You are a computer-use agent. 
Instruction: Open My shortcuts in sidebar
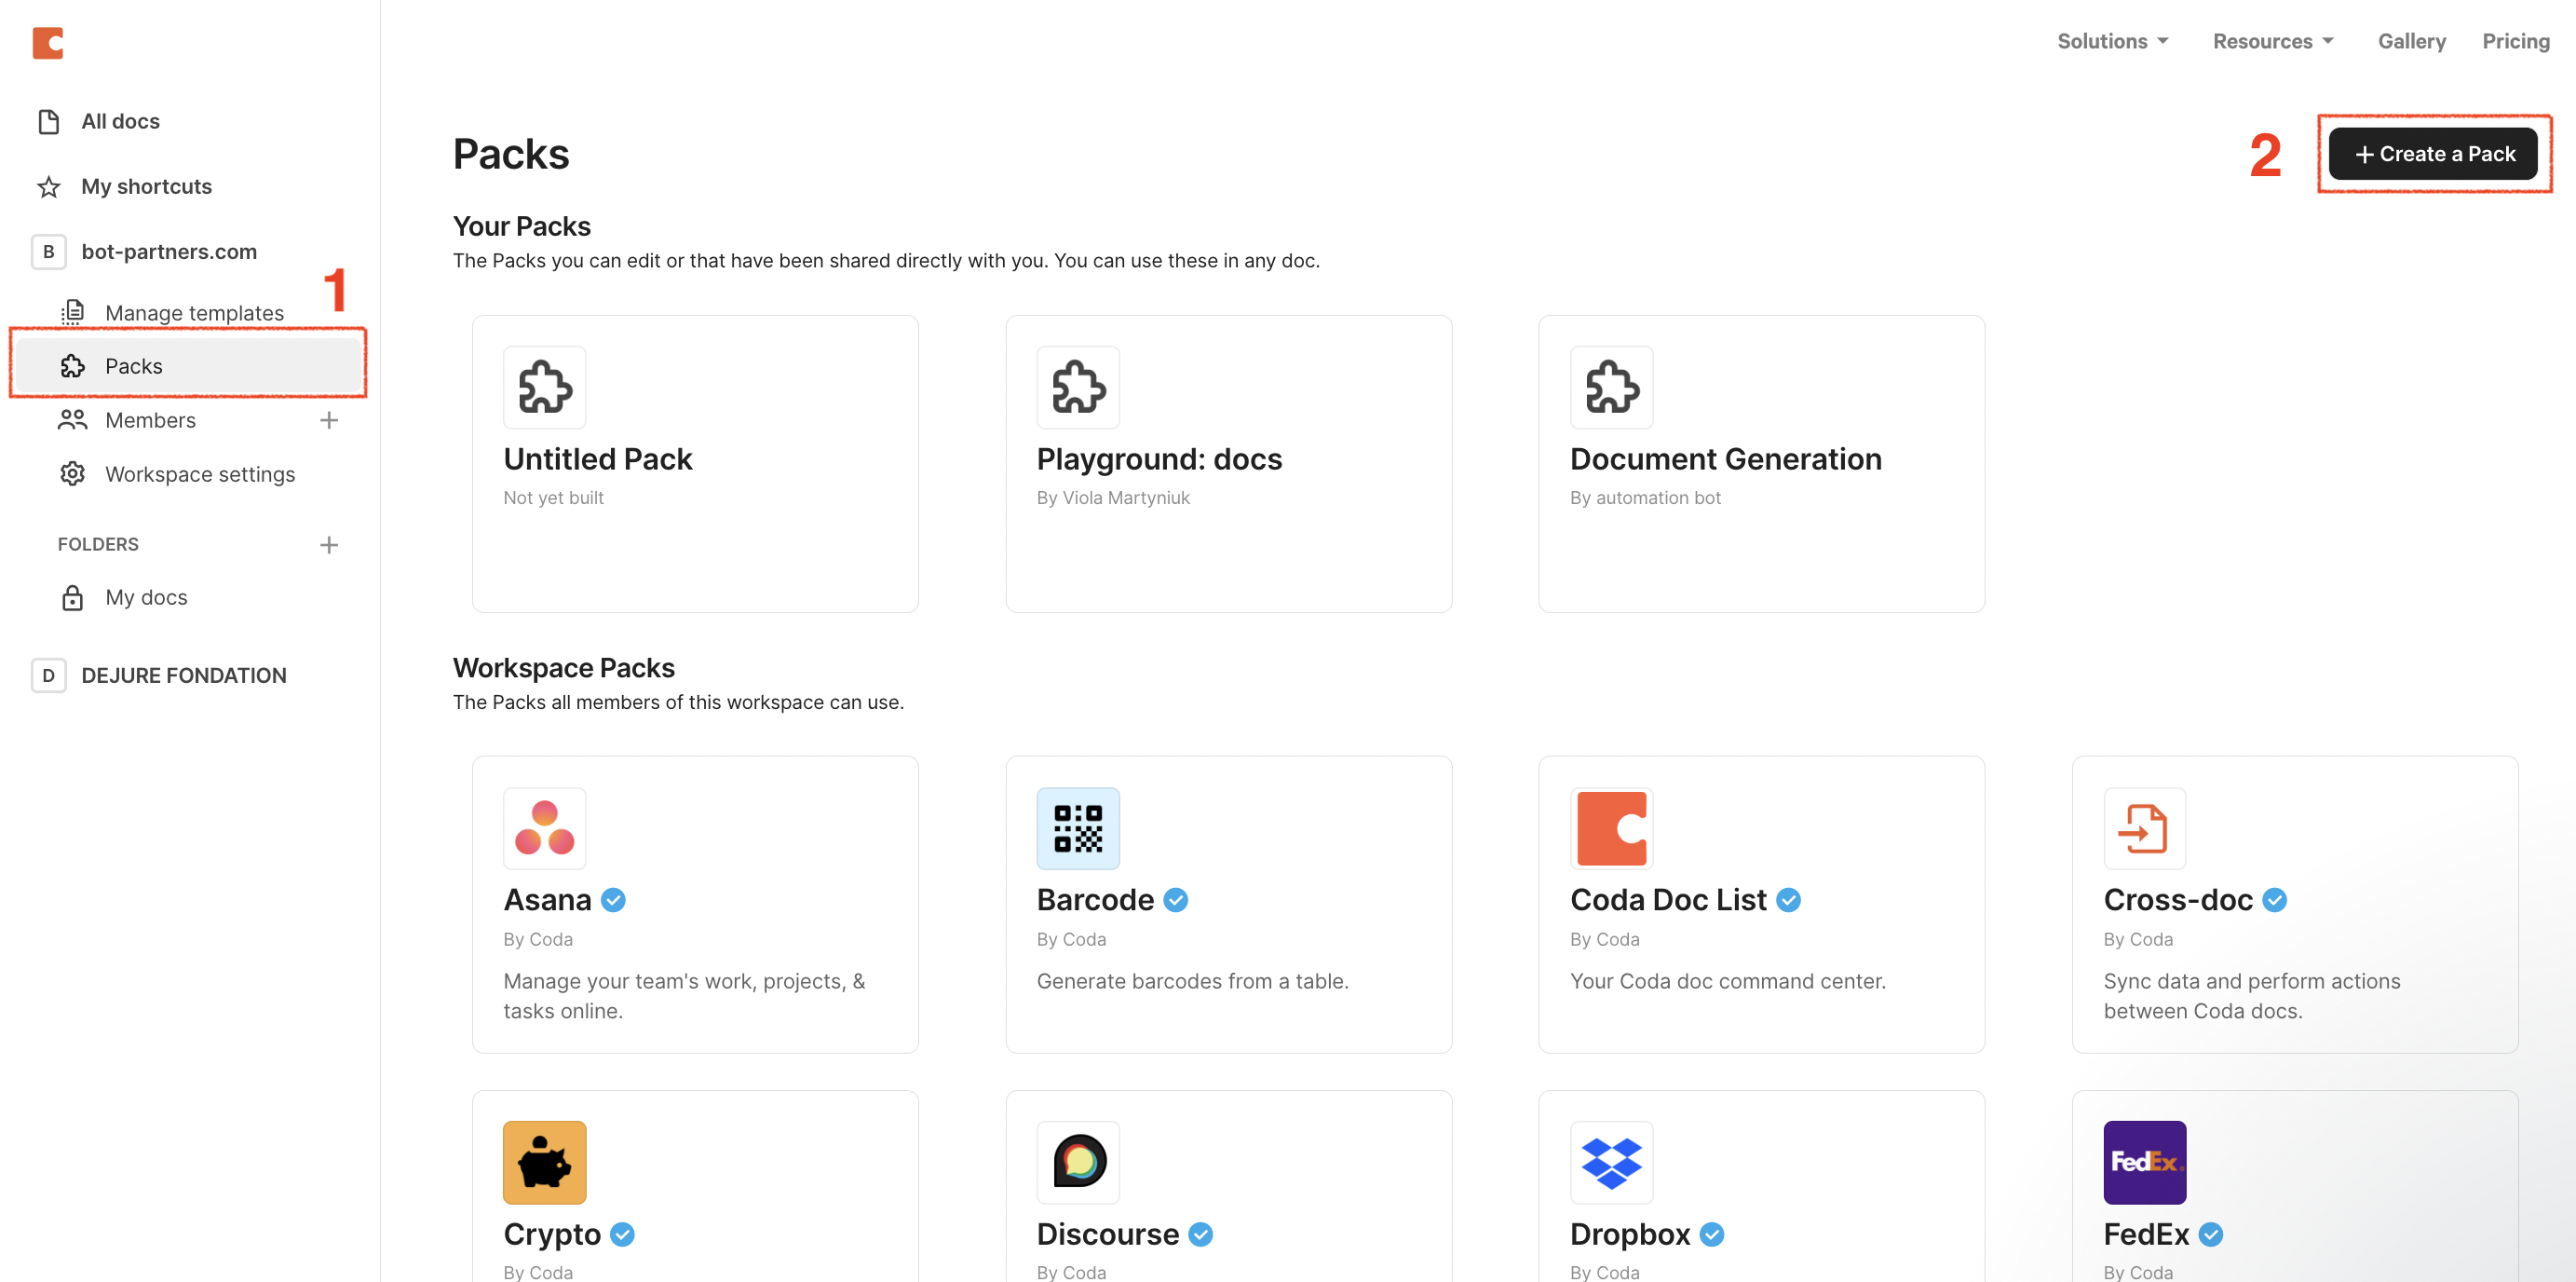146,186
